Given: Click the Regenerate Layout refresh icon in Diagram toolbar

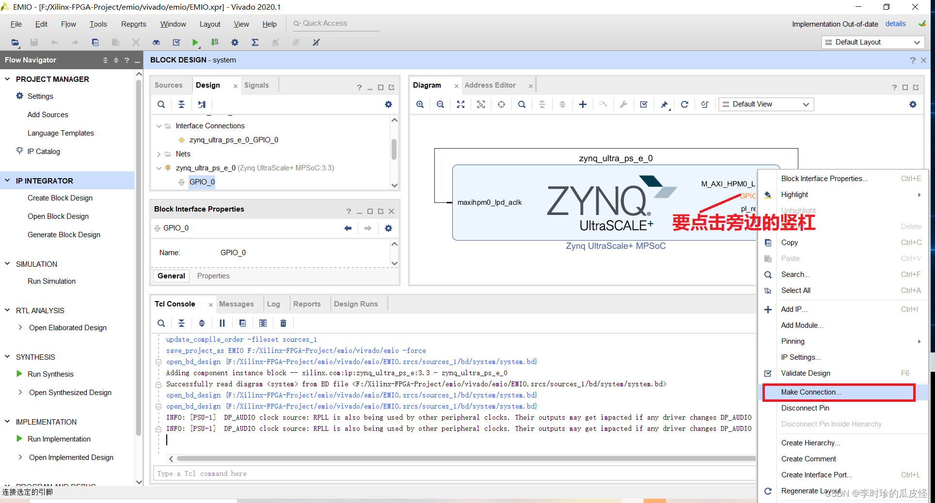Looking at the screenshot, I should tap(684, 104).
